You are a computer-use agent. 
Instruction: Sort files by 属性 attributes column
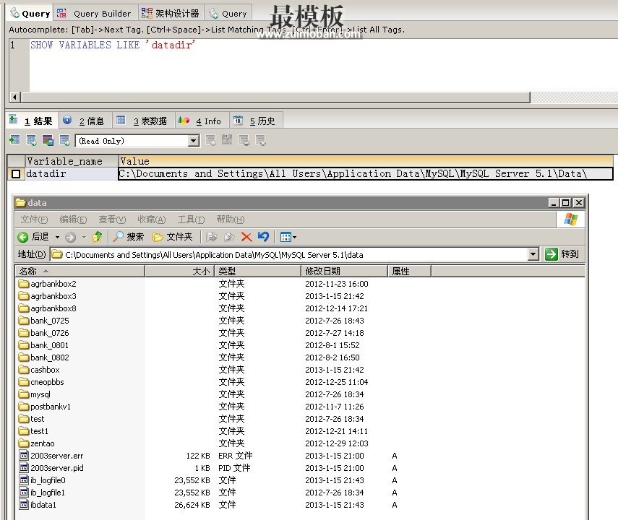(409, 271)
